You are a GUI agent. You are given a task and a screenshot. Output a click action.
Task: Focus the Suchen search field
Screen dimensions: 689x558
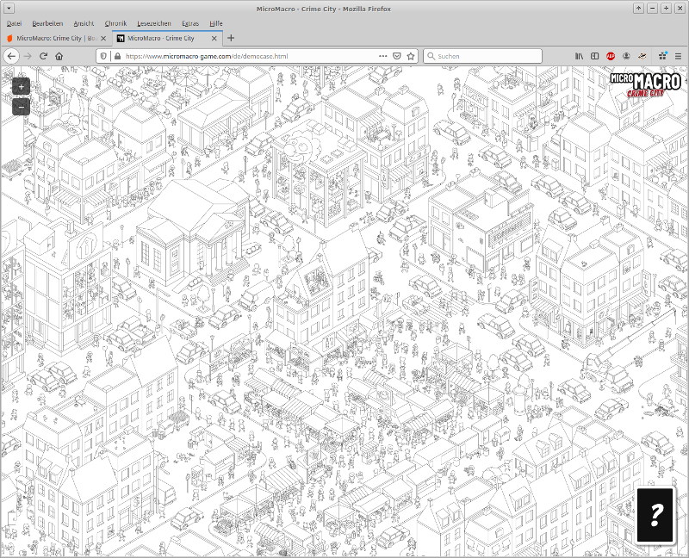point(482,56)
